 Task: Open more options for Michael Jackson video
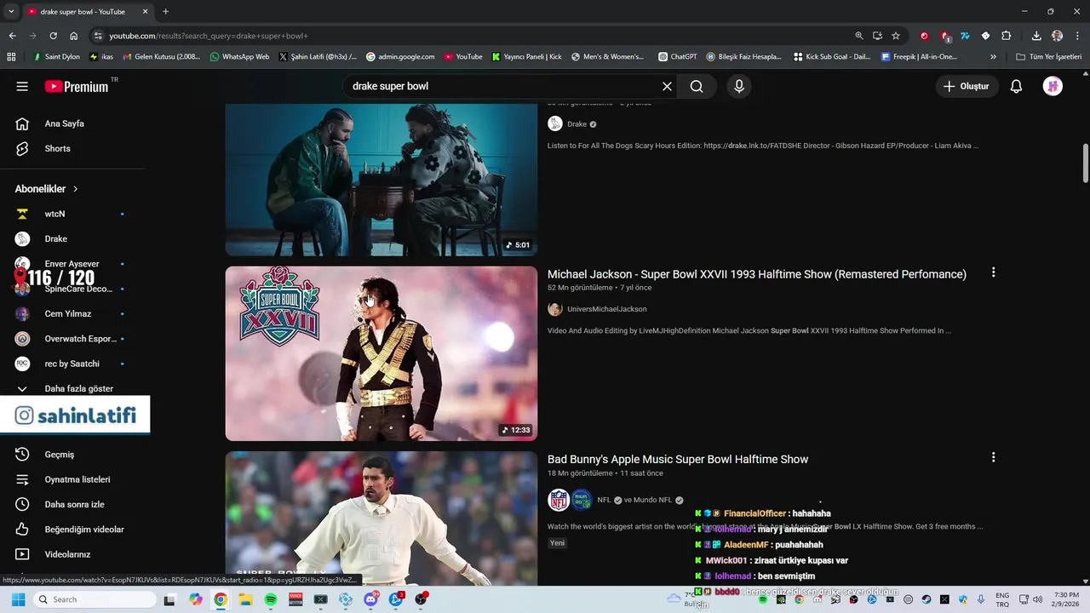click(x=993, y=272)
